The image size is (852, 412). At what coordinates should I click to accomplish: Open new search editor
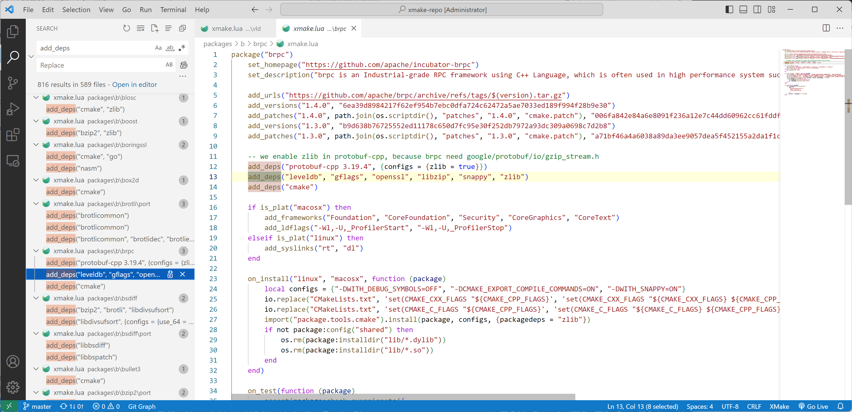(x=155, y=28)
